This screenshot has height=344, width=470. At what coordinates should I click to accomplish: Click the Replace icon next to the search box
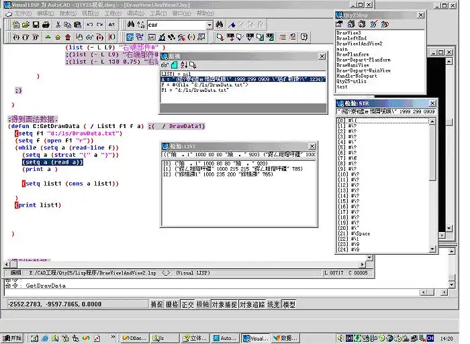point(141,25)
